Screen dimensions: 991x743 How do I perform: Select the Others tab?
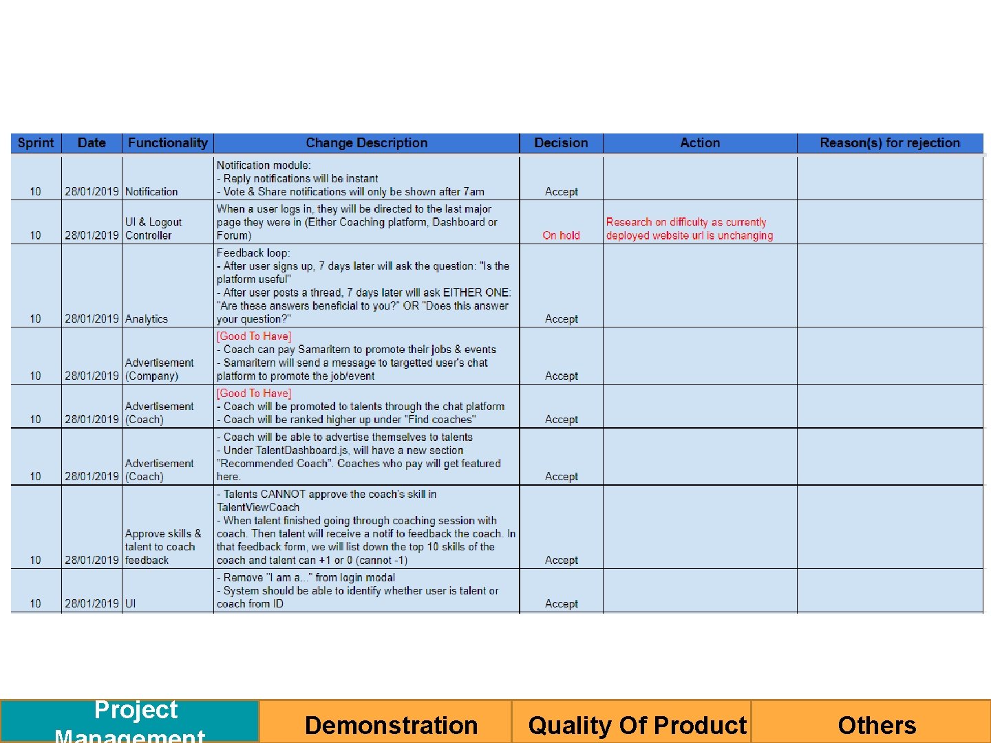pyautogui.click(x=871, y=721)
